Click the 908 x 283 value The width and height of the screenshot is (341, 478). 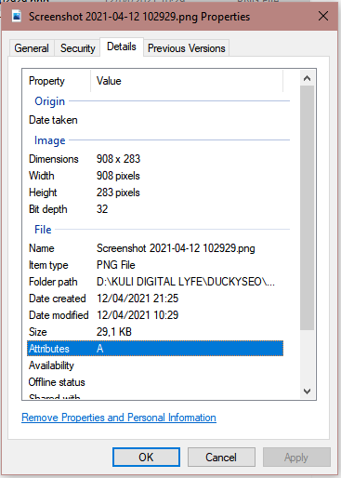coord(118,159)
